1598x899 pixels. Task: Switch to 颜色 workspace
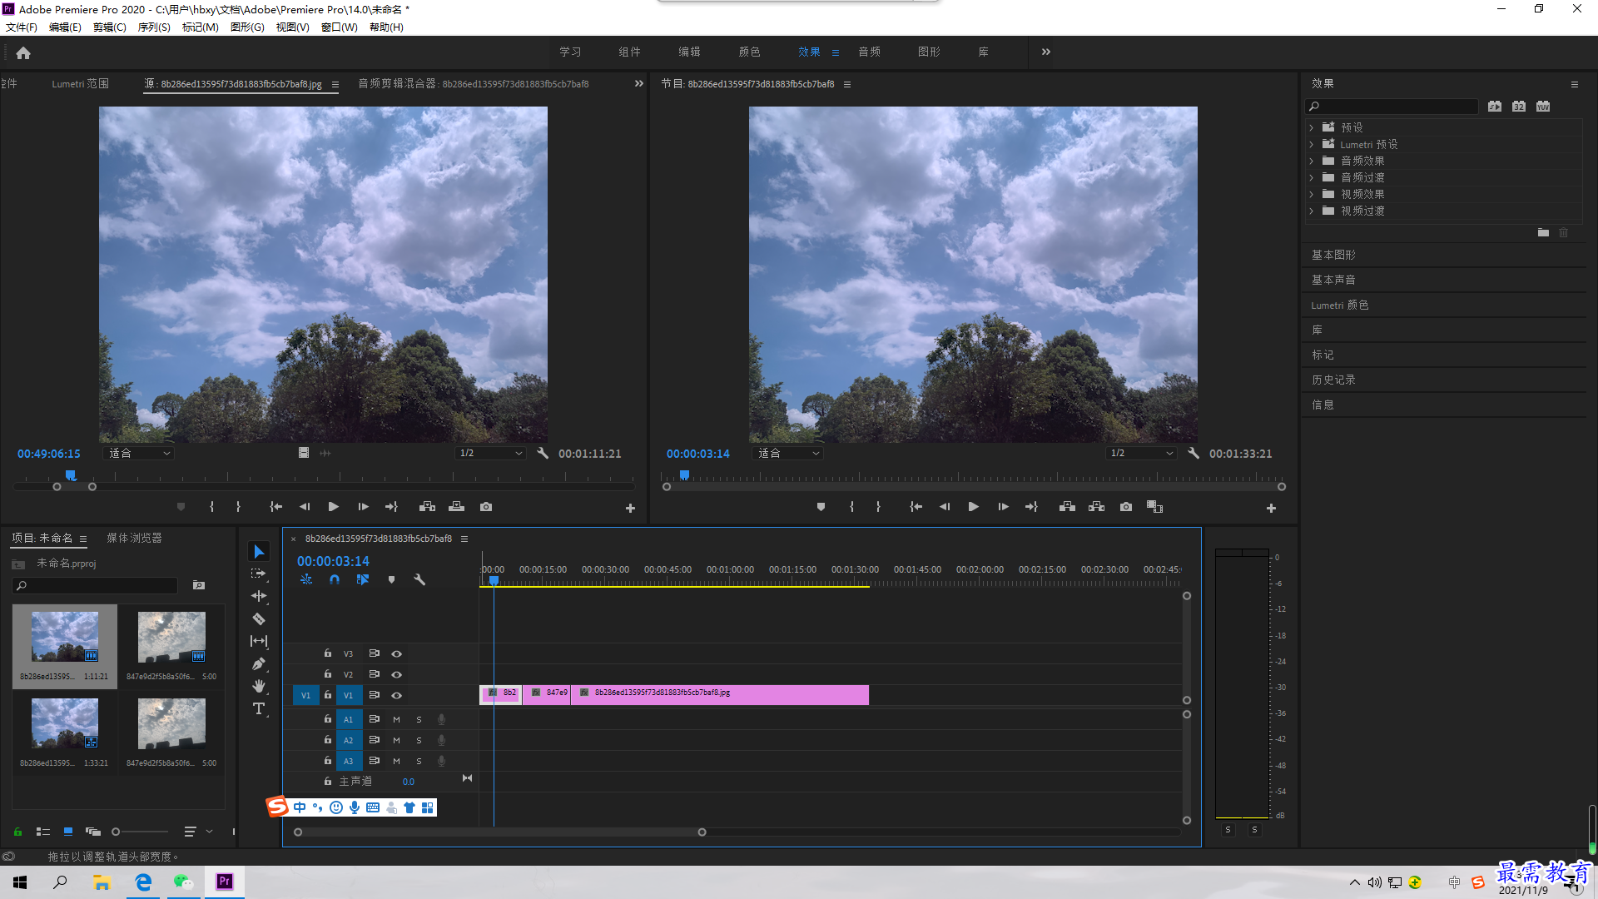pyautogui.click(x=749, y=52)
